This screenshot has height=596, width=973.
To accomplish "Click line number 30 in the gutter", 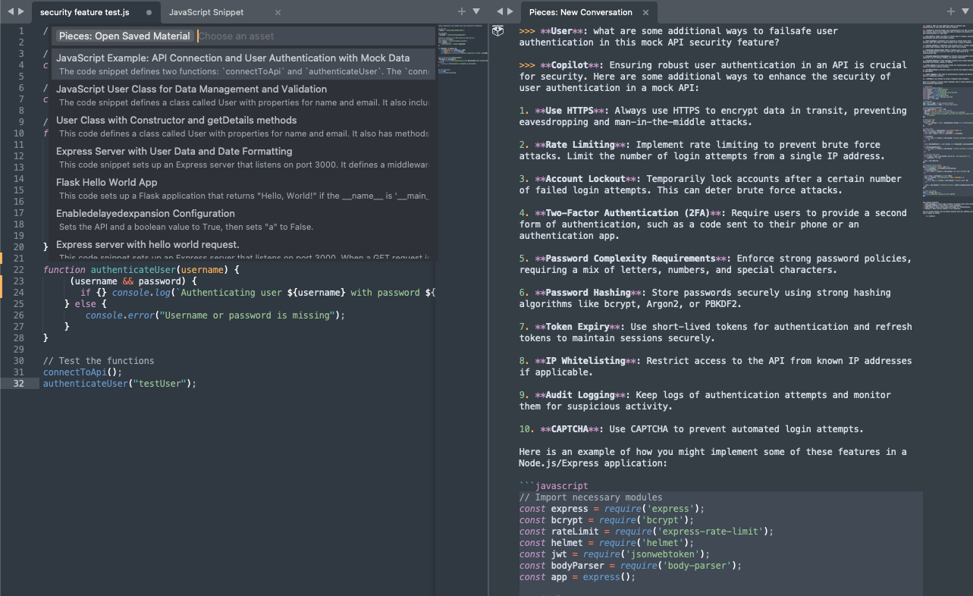I will coord(19,361).
